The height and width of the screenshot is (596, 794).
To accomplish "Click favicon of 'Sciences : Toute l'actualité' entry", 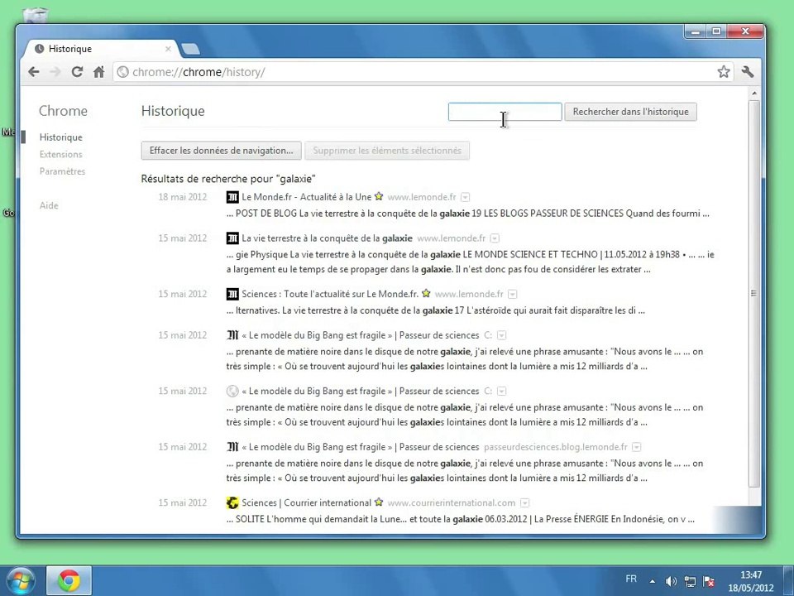I will [232, 294].
